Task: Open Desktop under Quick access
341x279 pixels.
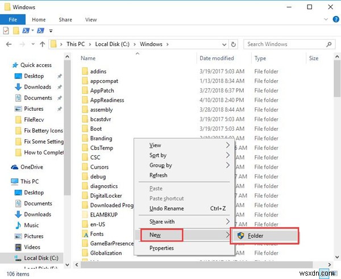Action: click(34, 76)
